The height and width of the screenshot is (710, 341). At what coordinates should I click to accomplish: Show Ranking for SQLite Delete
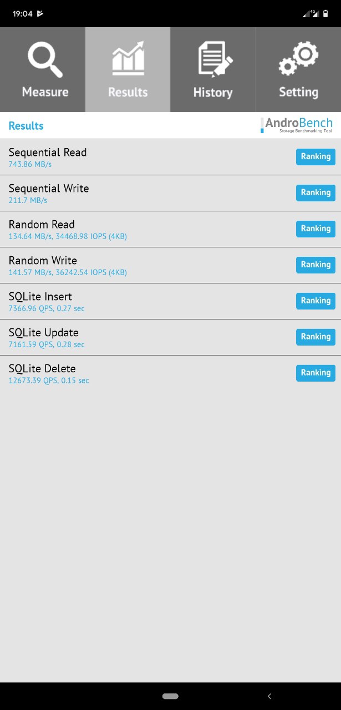point(315,373)
